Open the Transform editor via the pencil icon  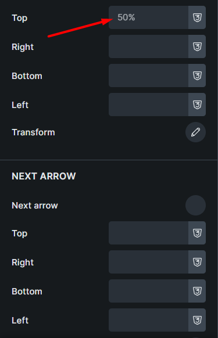coord(195,132)
